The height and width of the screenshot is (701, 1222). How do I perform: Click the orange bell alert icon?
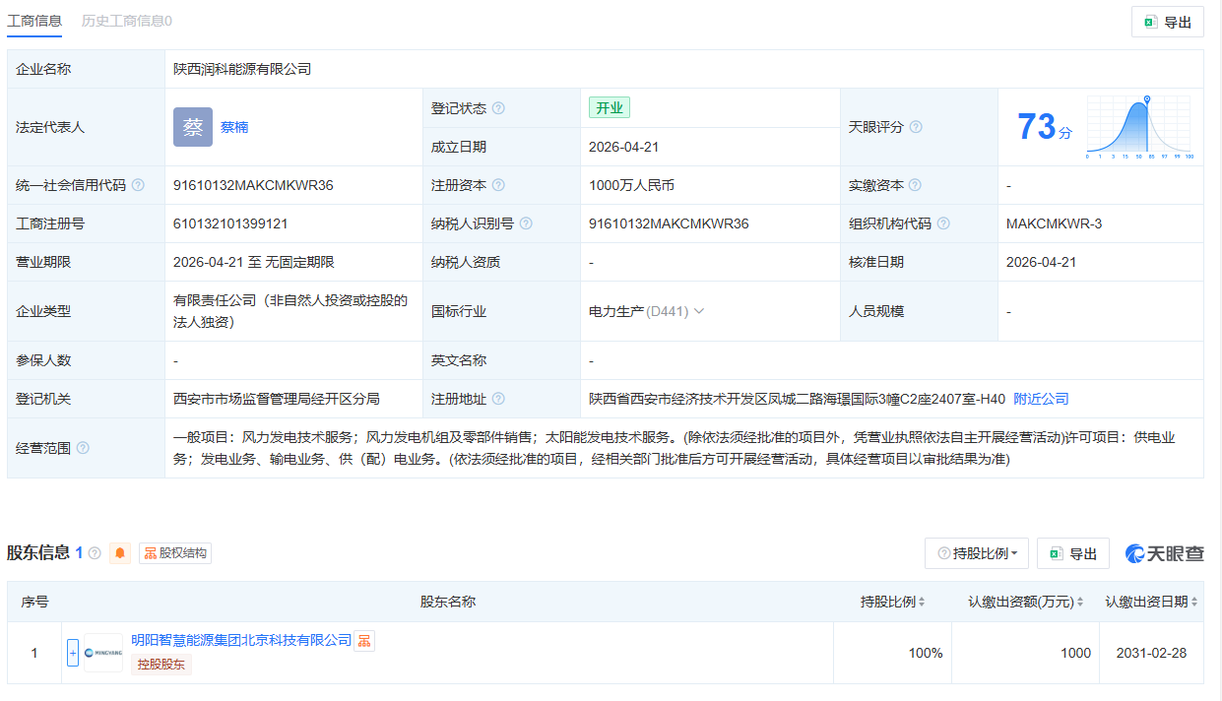[120, 553]
